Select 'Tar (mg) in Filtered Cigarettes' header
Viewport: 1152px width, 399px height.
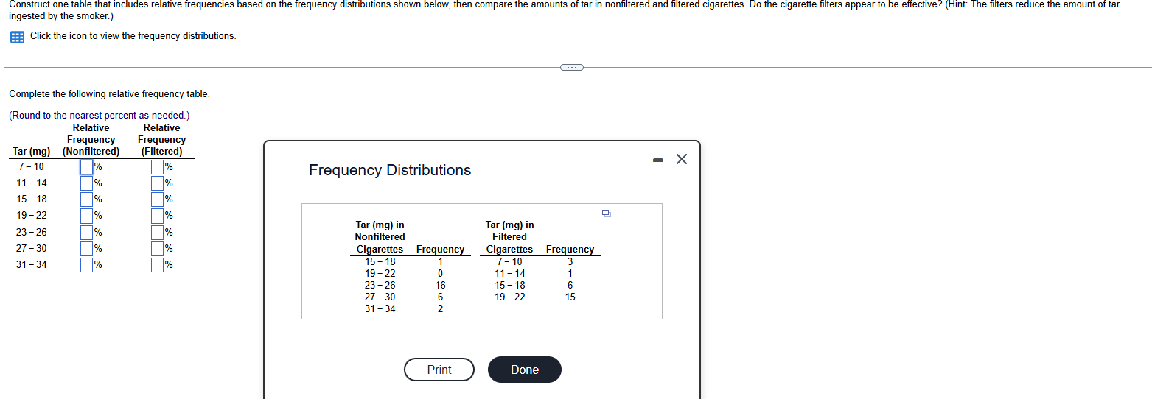pos(509,237)
